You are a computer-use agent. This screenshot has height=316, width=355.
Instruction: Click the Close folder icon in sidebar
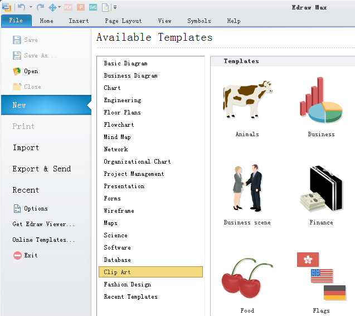pos(17,87)
